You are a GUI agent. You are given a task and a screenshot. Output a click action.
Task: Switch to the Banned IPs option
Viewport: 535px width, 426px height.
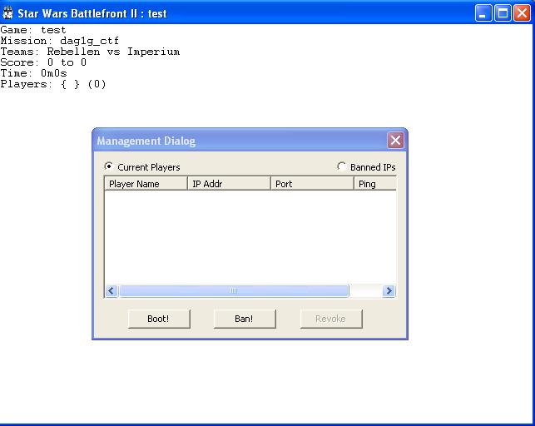coord(342,167)
